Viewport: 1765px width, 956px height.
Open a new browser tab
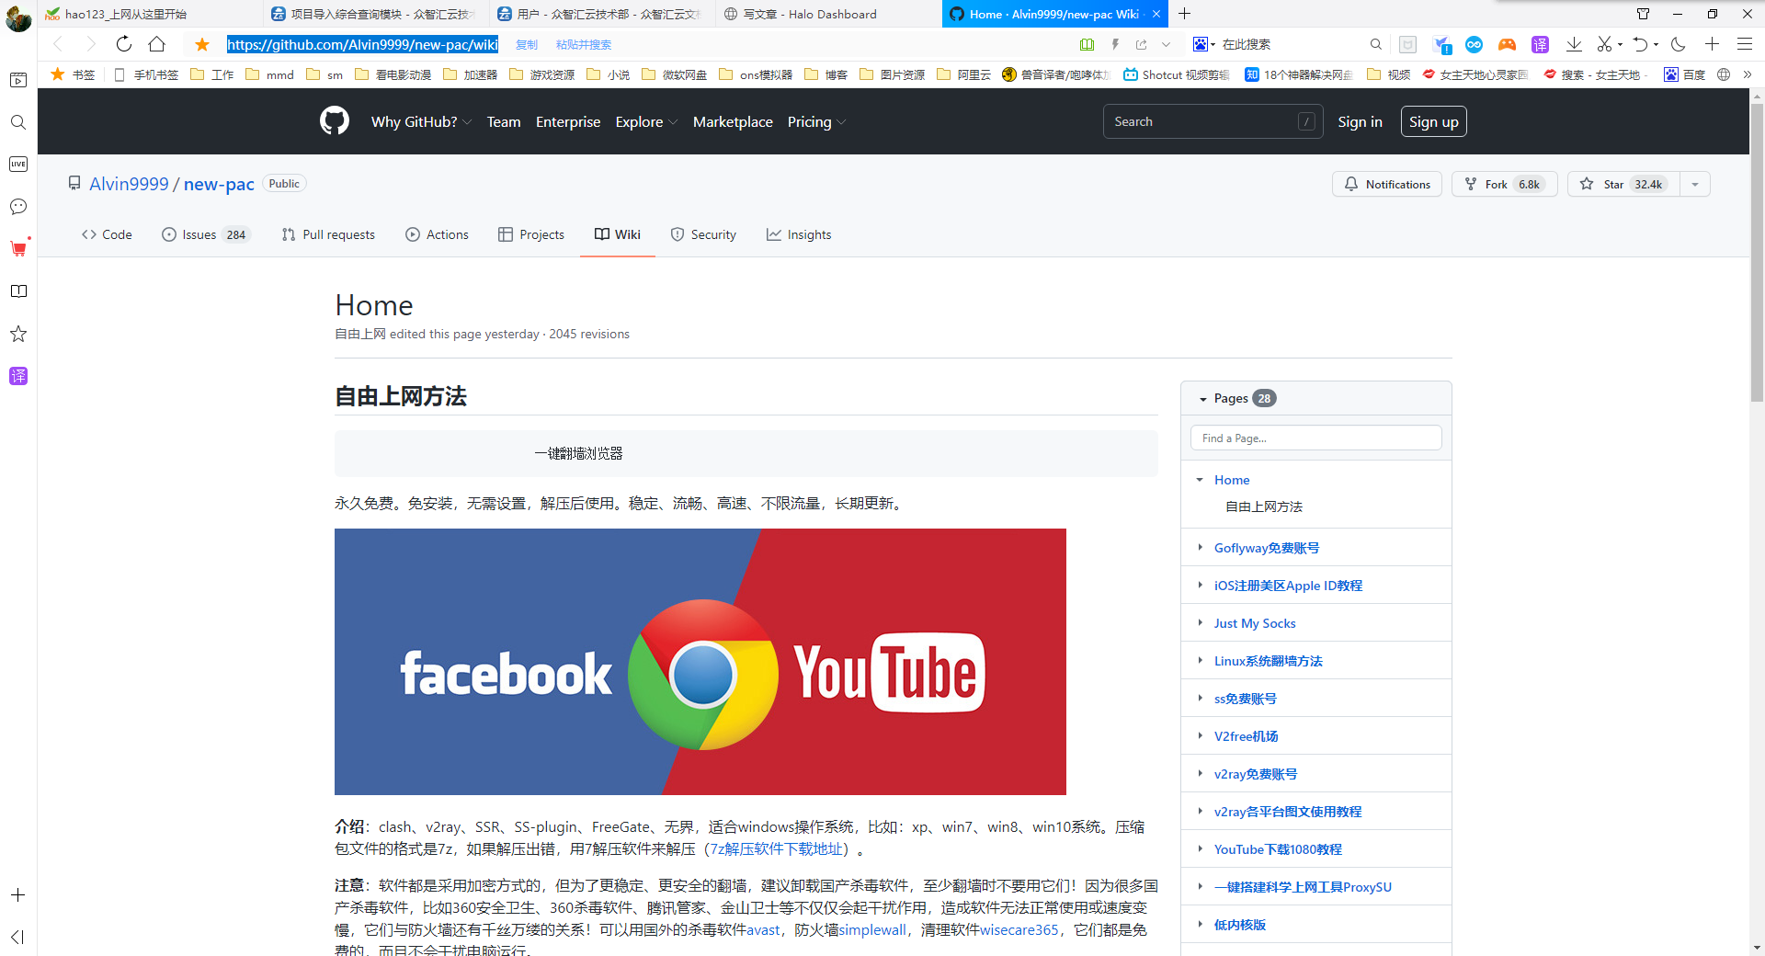tap(1185, 14)
